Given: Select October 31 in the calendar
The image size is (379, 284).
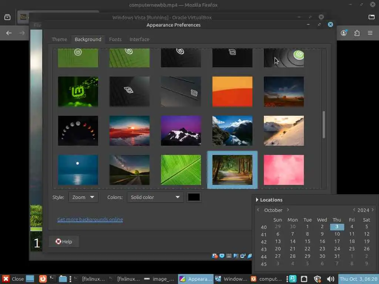Looking at the screenshot, I should point(337,256).
